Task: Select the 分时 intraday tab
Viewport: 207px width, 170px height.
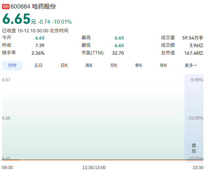Action: pyautogui.click(x=12, y=65)
